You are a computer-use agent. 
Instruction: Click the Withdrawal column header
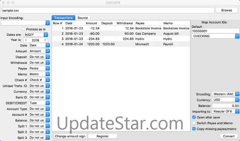pyautogui.click(x=125, y=23)
